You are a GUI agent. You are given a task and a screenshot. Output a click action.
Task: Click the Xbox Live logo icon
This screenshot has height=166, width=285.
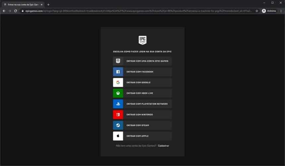coord(118,93)
